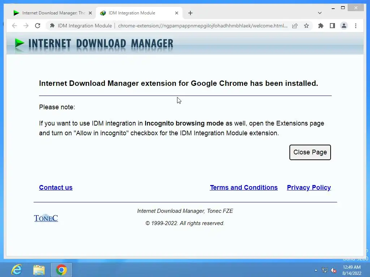
Task: Close the IDM Integration Module tab
Action: point(176,13)
